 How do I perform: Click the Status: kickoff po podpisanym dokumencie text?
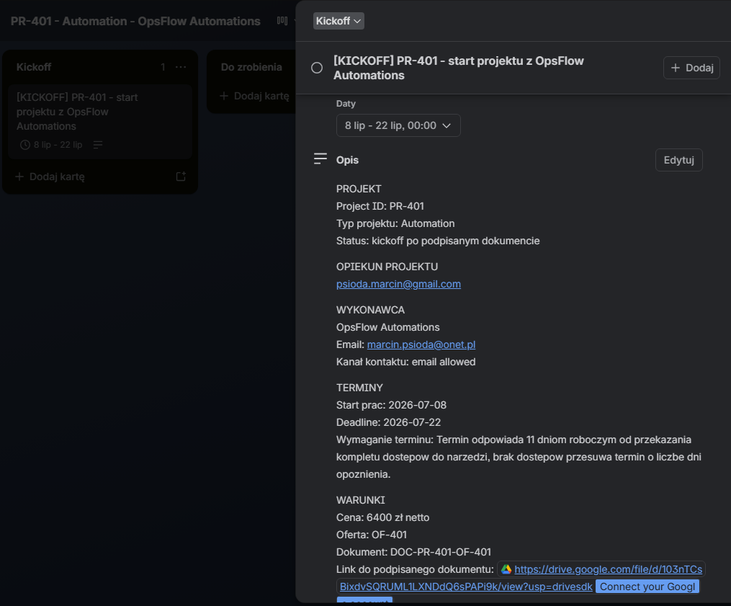(438, 241)
